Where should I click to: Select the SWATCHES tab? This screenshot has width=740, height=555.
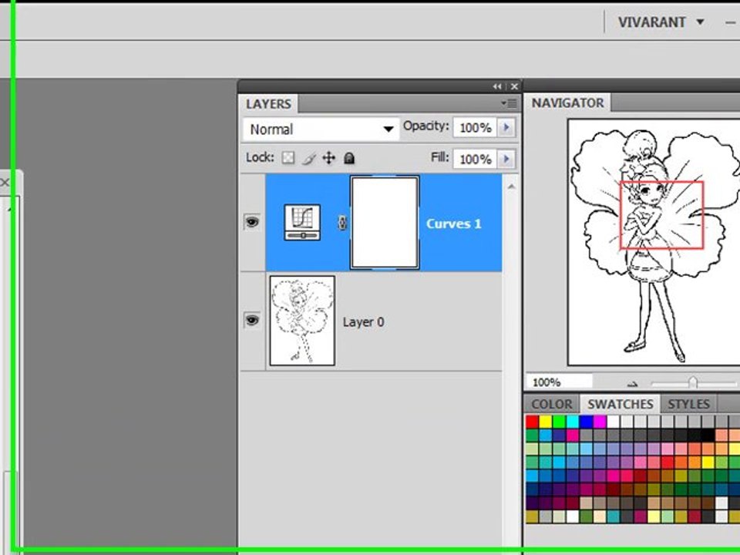coord(620,404)
